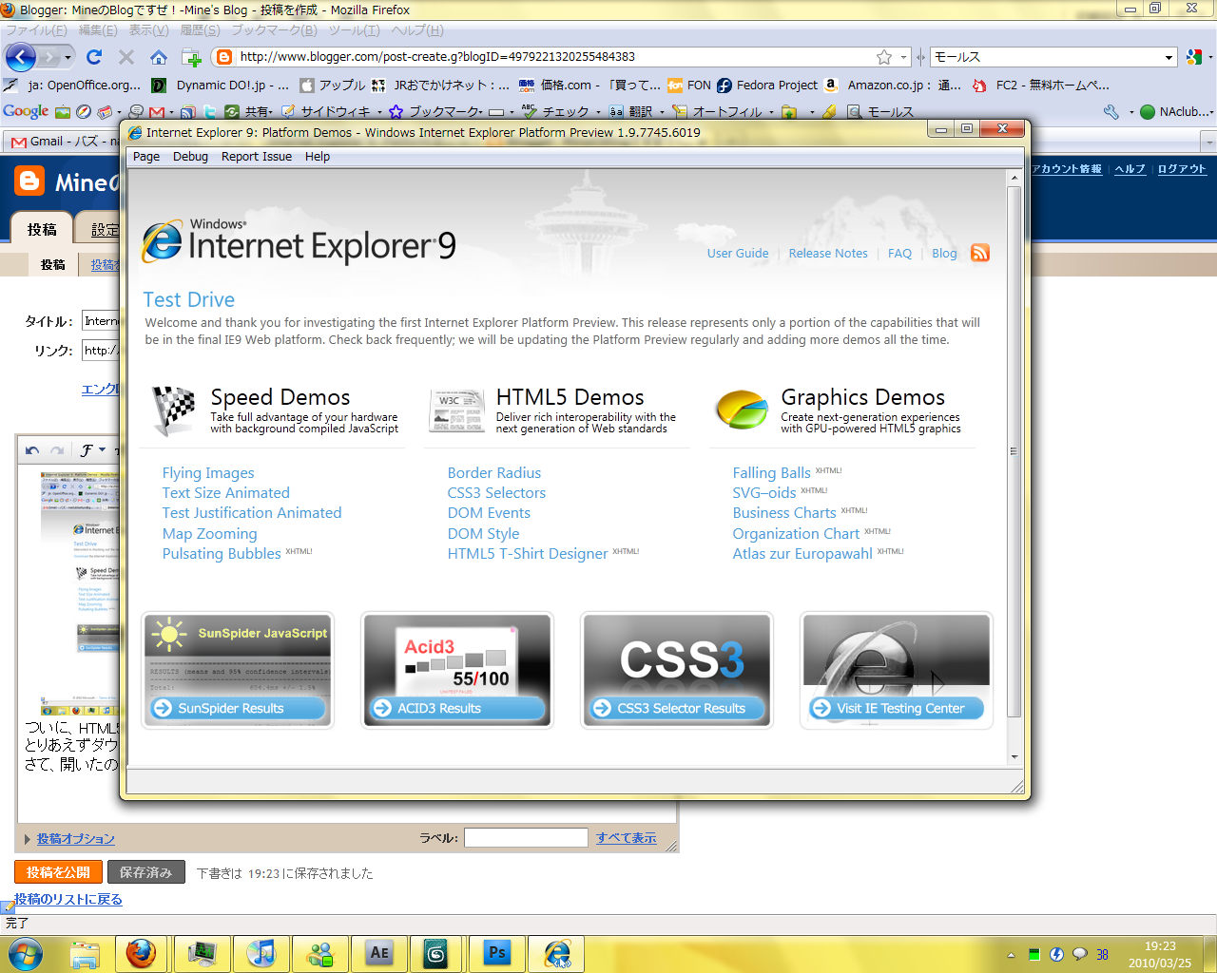Open the CSS3 Selectors demo
1217x973 pixels.
496,493
